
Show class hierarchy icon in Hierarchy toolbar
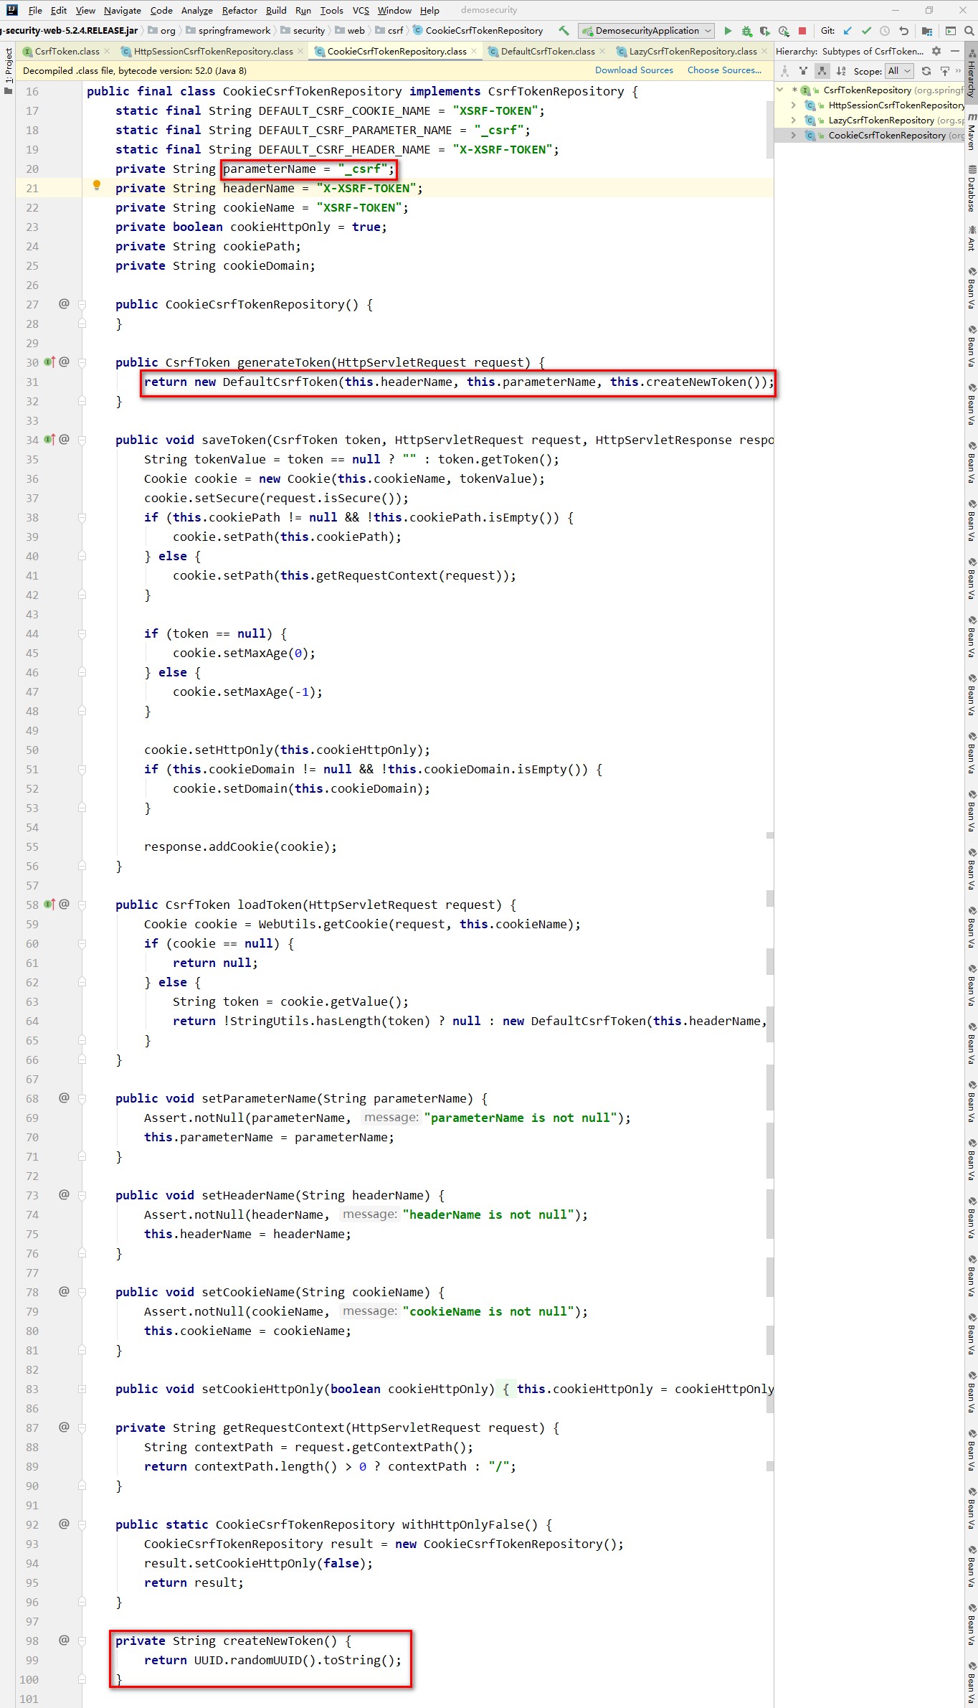[784, 71]
